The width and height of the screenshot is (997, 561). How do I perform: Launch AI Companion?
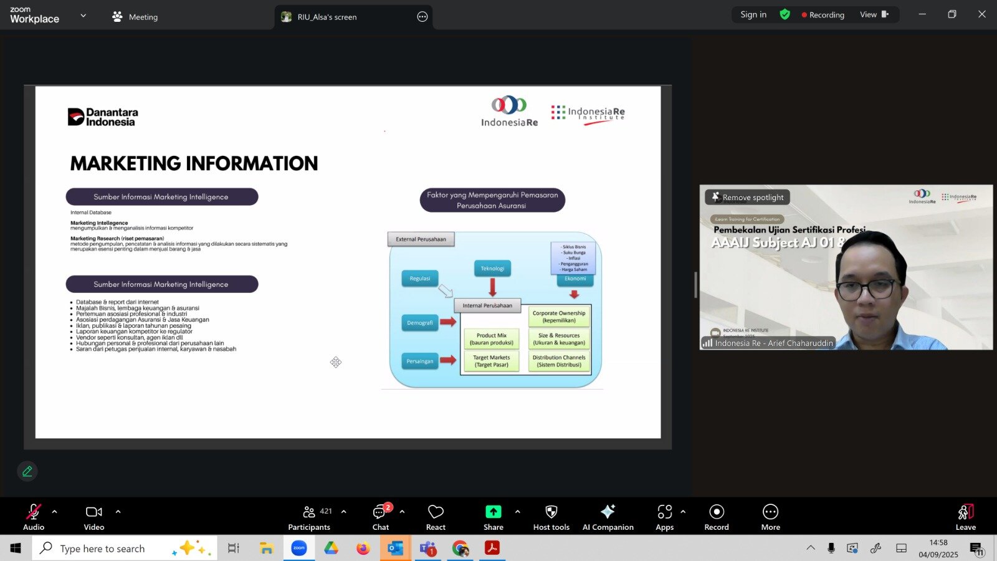(608, 517)
